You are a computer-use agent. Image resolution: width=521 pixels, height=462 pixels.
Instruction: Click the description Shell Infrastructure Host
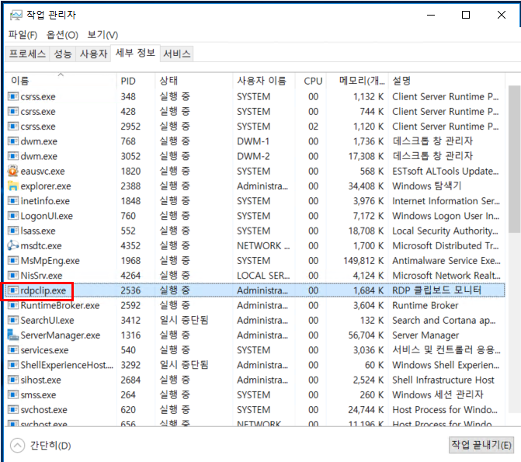(443, 380)
